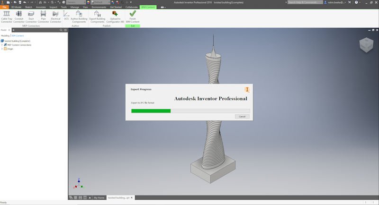The height and width of the screenshot is (205, 379).
Task: Select the BIM Content ribbon tab
Action: (x=148, y=7)
